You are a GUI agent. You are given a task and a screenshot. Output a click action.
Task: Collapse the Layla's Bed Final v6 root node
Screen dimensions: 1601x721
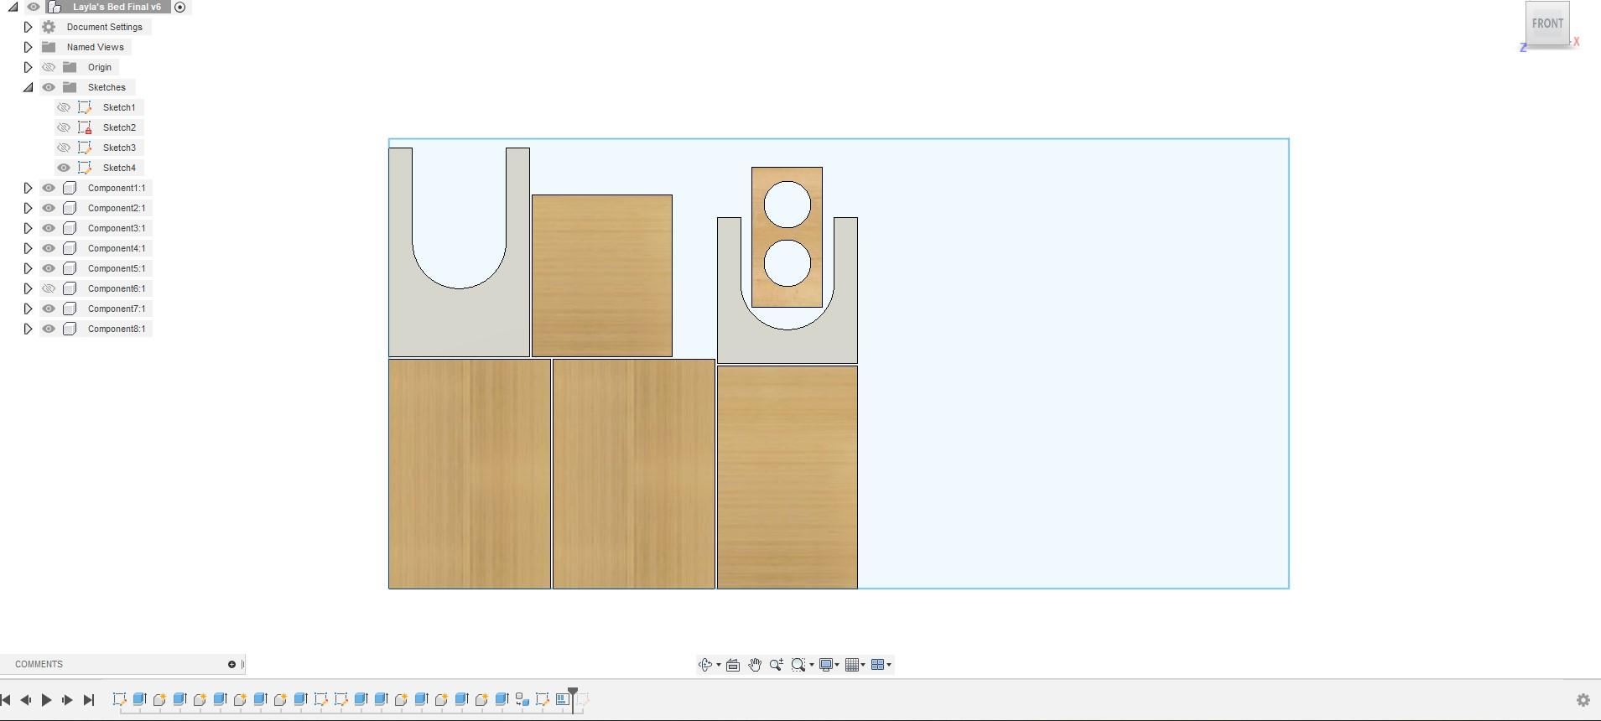click(x=13, y=7)
